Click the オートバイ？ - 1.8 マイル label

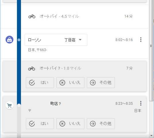(60, 68)
